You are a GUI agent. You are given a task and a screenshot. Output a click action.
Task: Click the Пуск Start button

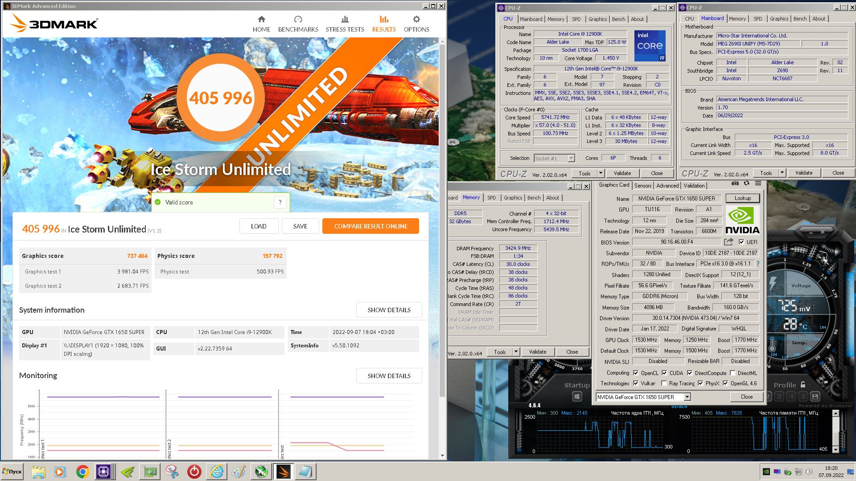12,472
